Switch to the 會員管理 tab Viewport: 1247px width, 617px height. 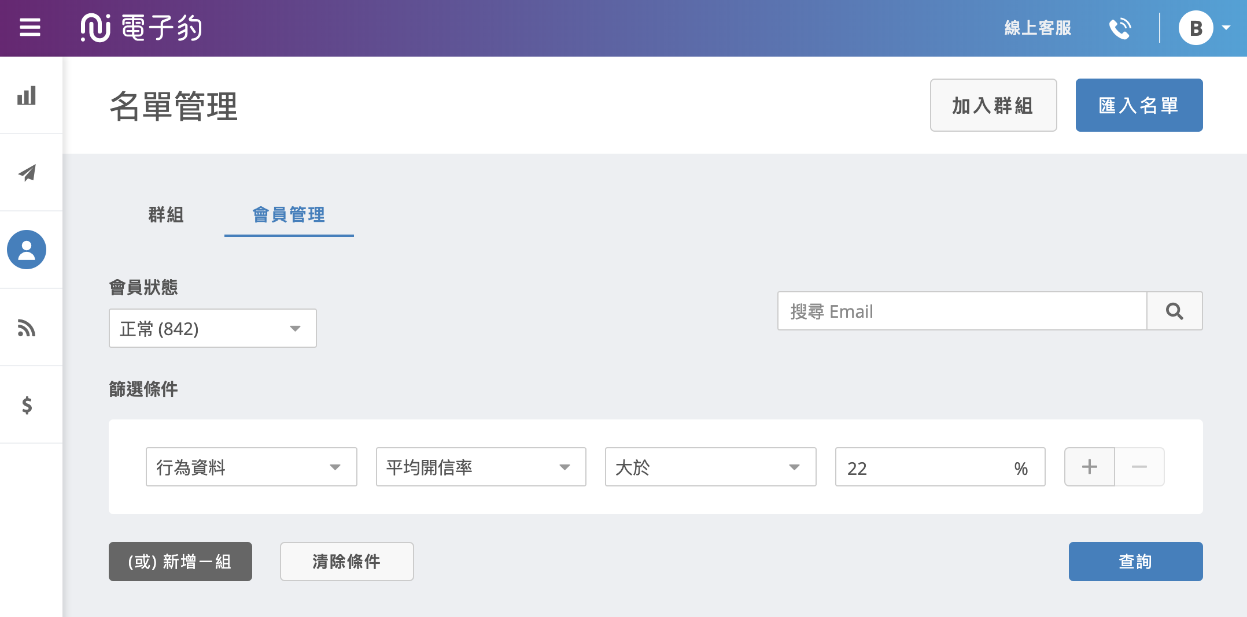(289, 215)
